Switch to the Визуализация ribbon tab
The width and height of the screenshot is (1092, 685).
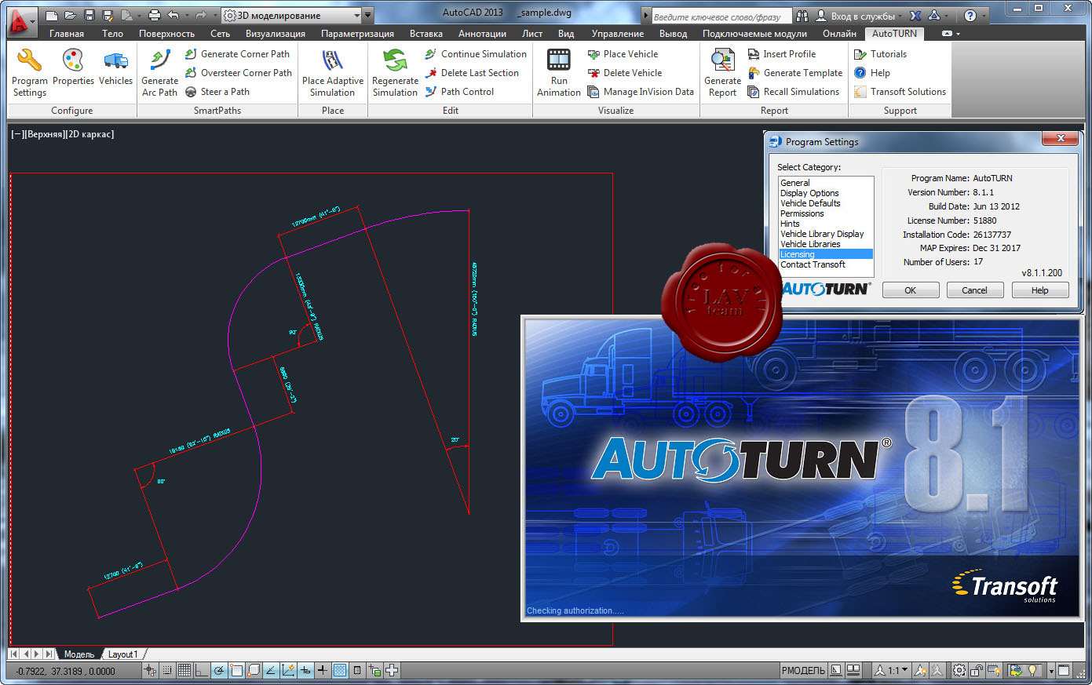(x=276, y=34)
